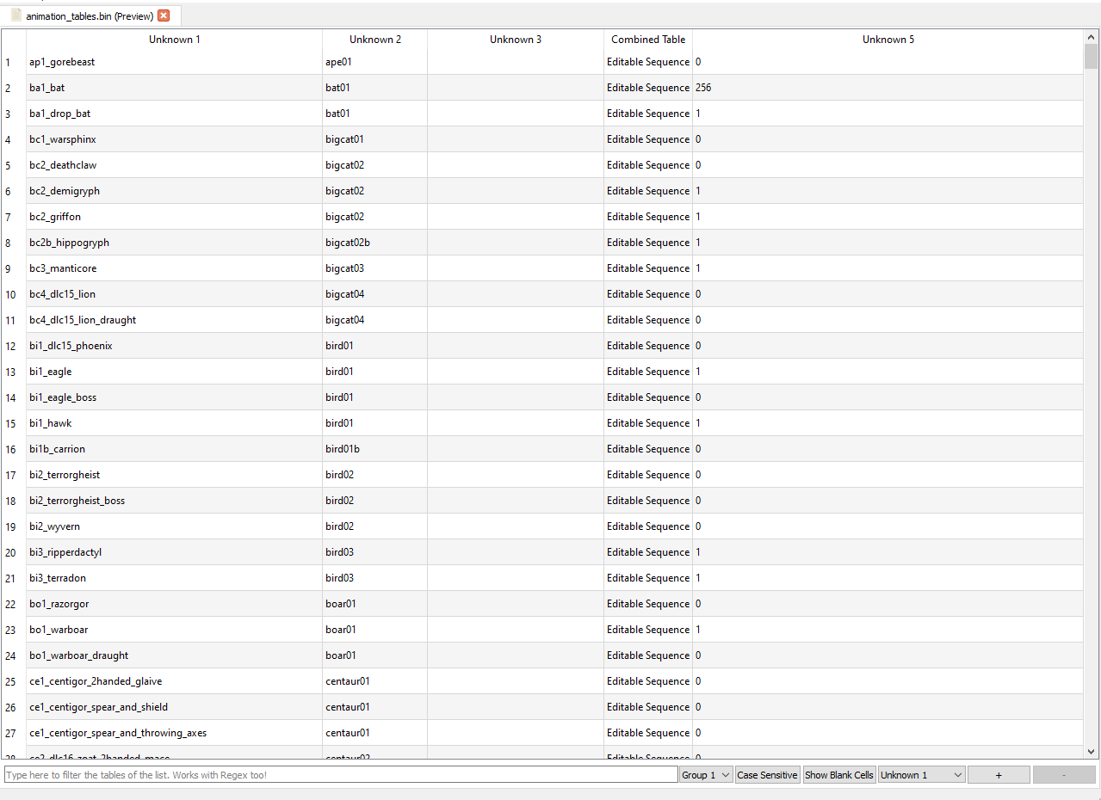Select the animation_tables.bin (Preview) tab
This screenshot has height=800, width=1101.
pyautogui.click(x=90, y=15)
